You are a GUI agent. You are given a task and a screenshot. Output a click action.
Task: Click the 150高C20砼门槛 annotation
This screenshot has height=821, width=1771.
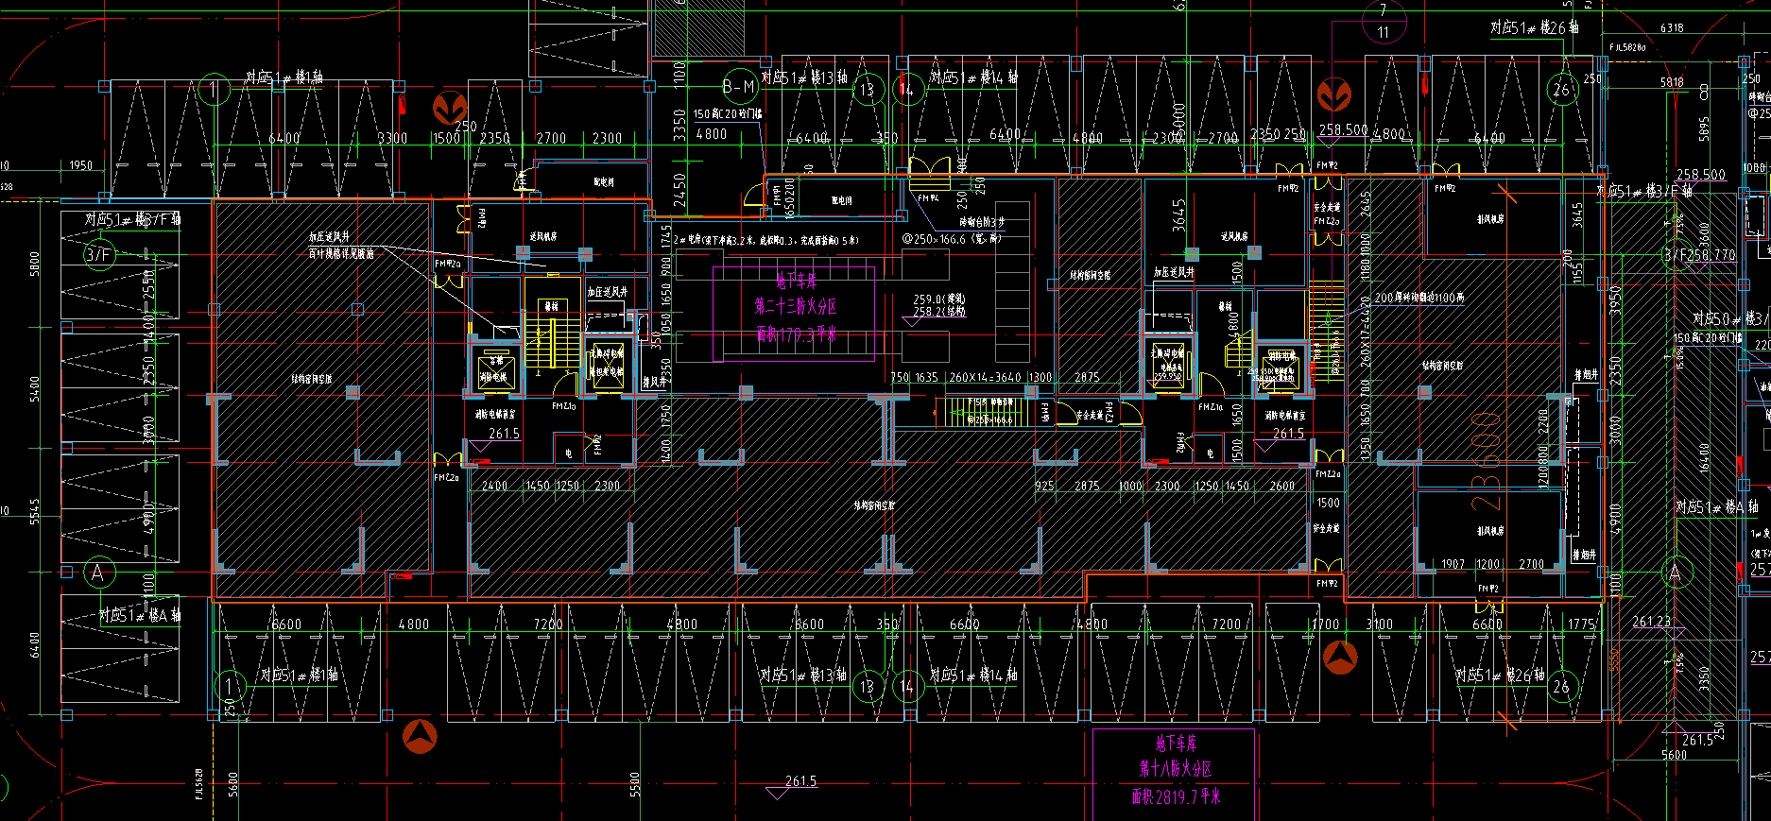pyautogui.click(x=728, y=113)
